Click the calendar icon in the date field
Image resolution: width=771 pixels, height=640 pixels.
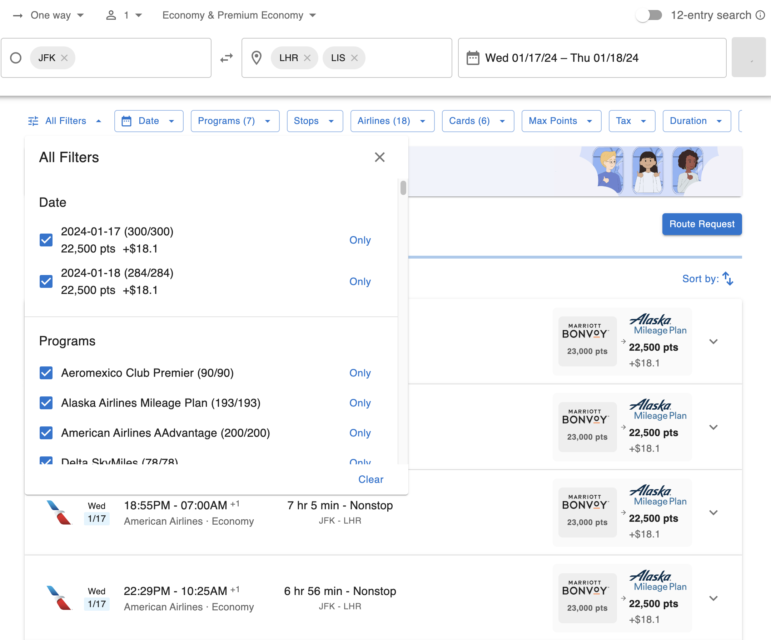(473, 57)
